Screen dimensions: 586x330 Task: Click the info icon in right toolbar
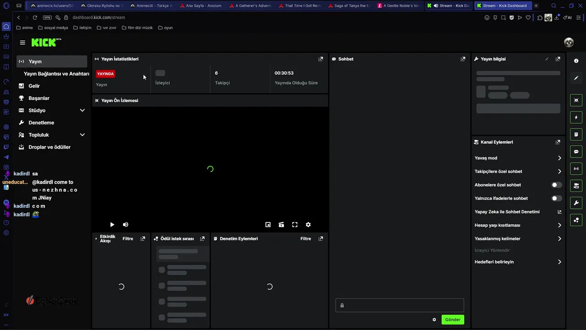tap(576, 61)
